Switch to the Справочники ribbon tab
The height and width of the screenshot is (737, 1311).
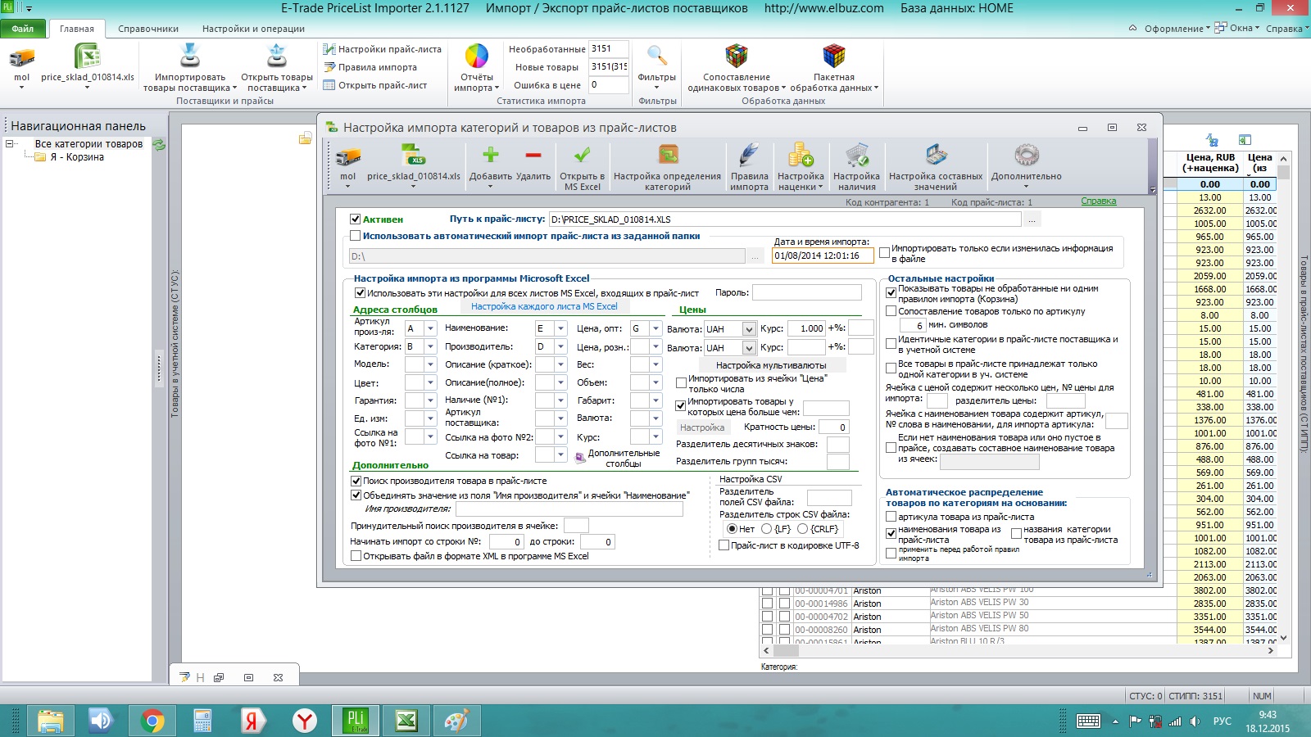[148, 29]
